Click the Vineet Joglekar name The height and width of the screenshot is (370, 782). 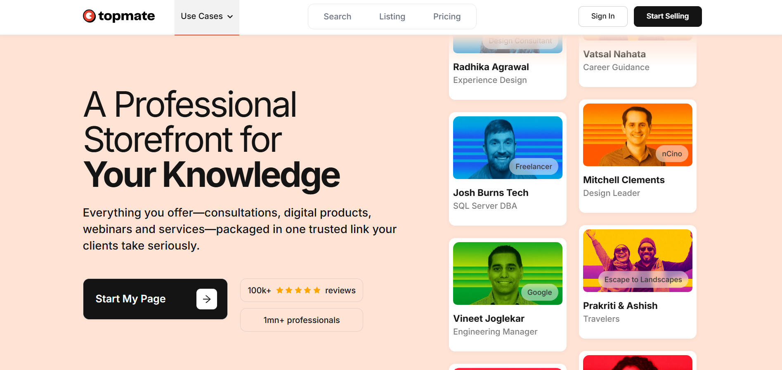coord(489,318)
